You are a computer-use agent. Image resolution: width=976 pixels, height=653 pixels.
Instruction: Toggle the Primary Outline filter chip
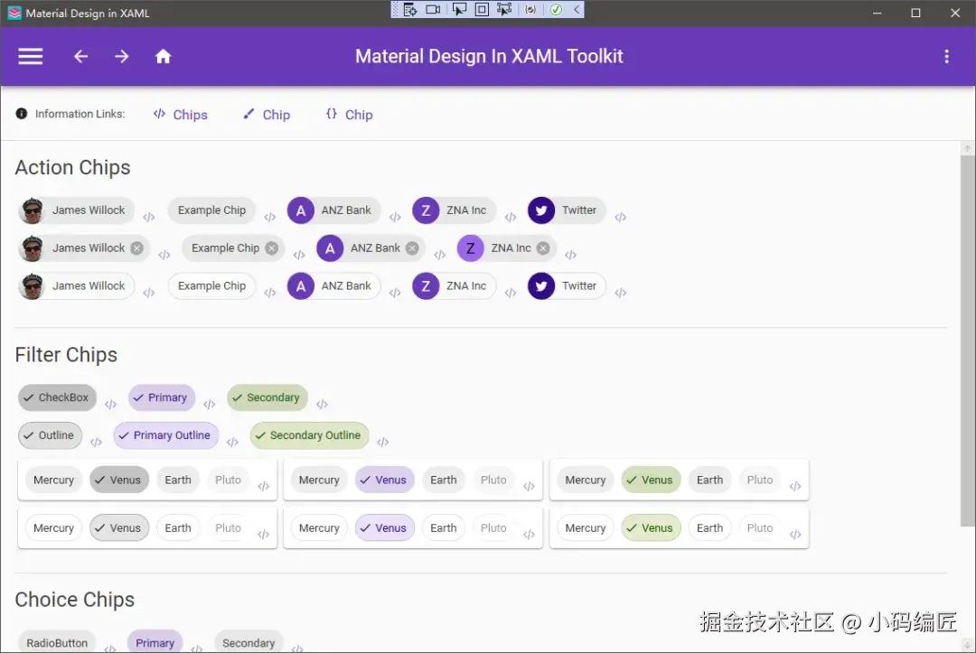[166, 436]
